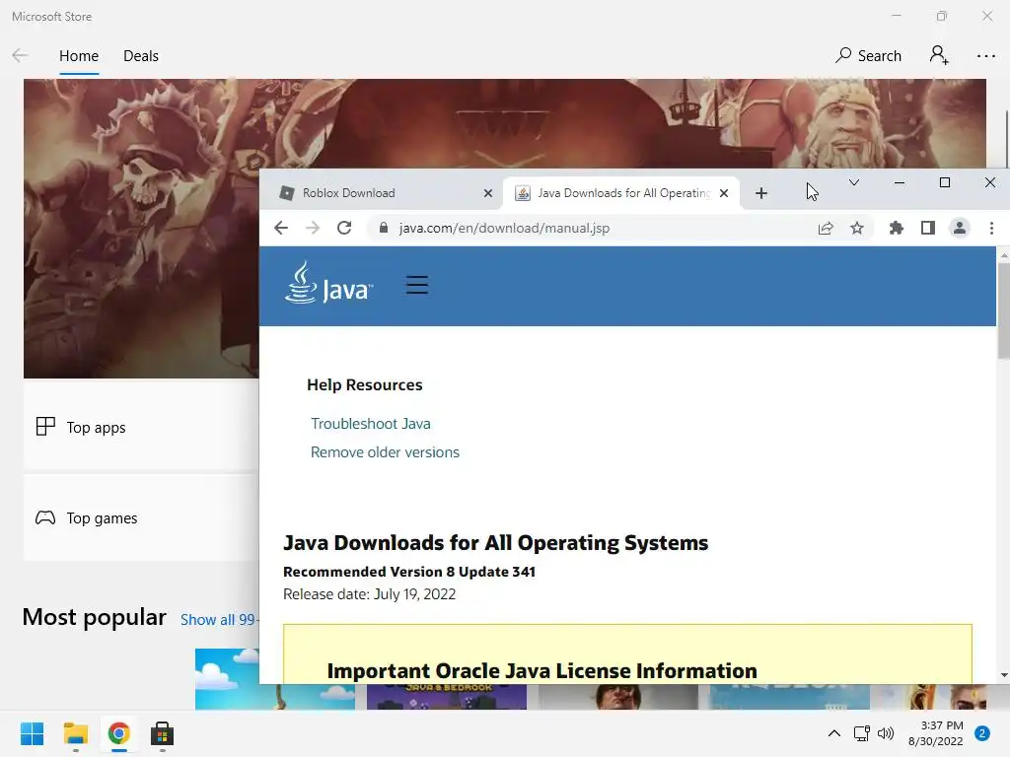The height and width of the screenshot is (757, 1010).
Task: Click the Java page scrollbar down arrow
Action: click(x=1003, y=675)
